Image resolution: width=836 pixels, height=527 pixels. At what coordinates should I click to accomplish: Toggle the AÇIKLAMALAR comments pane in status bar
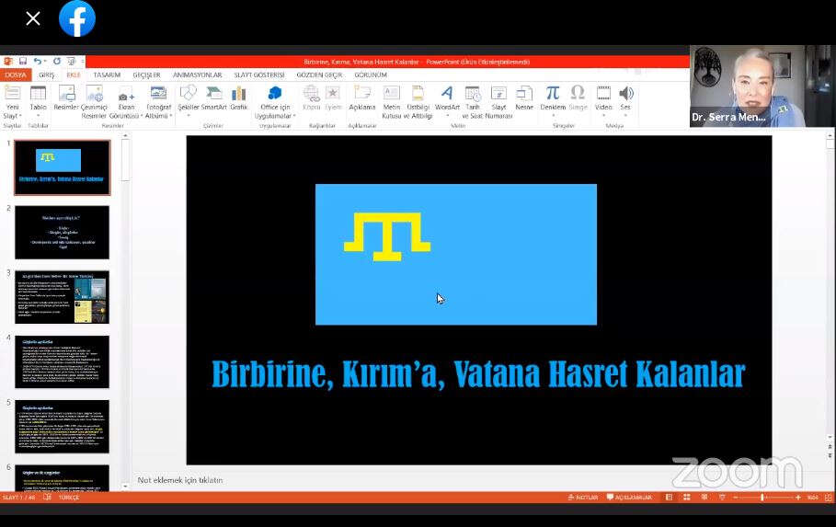(628, 498)
